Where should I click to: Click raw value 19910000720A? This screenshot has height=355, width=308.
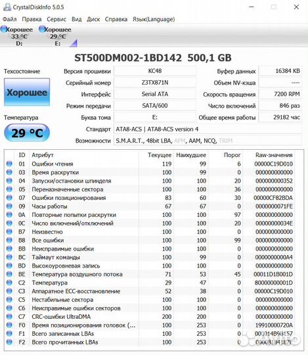coord(274,325)
